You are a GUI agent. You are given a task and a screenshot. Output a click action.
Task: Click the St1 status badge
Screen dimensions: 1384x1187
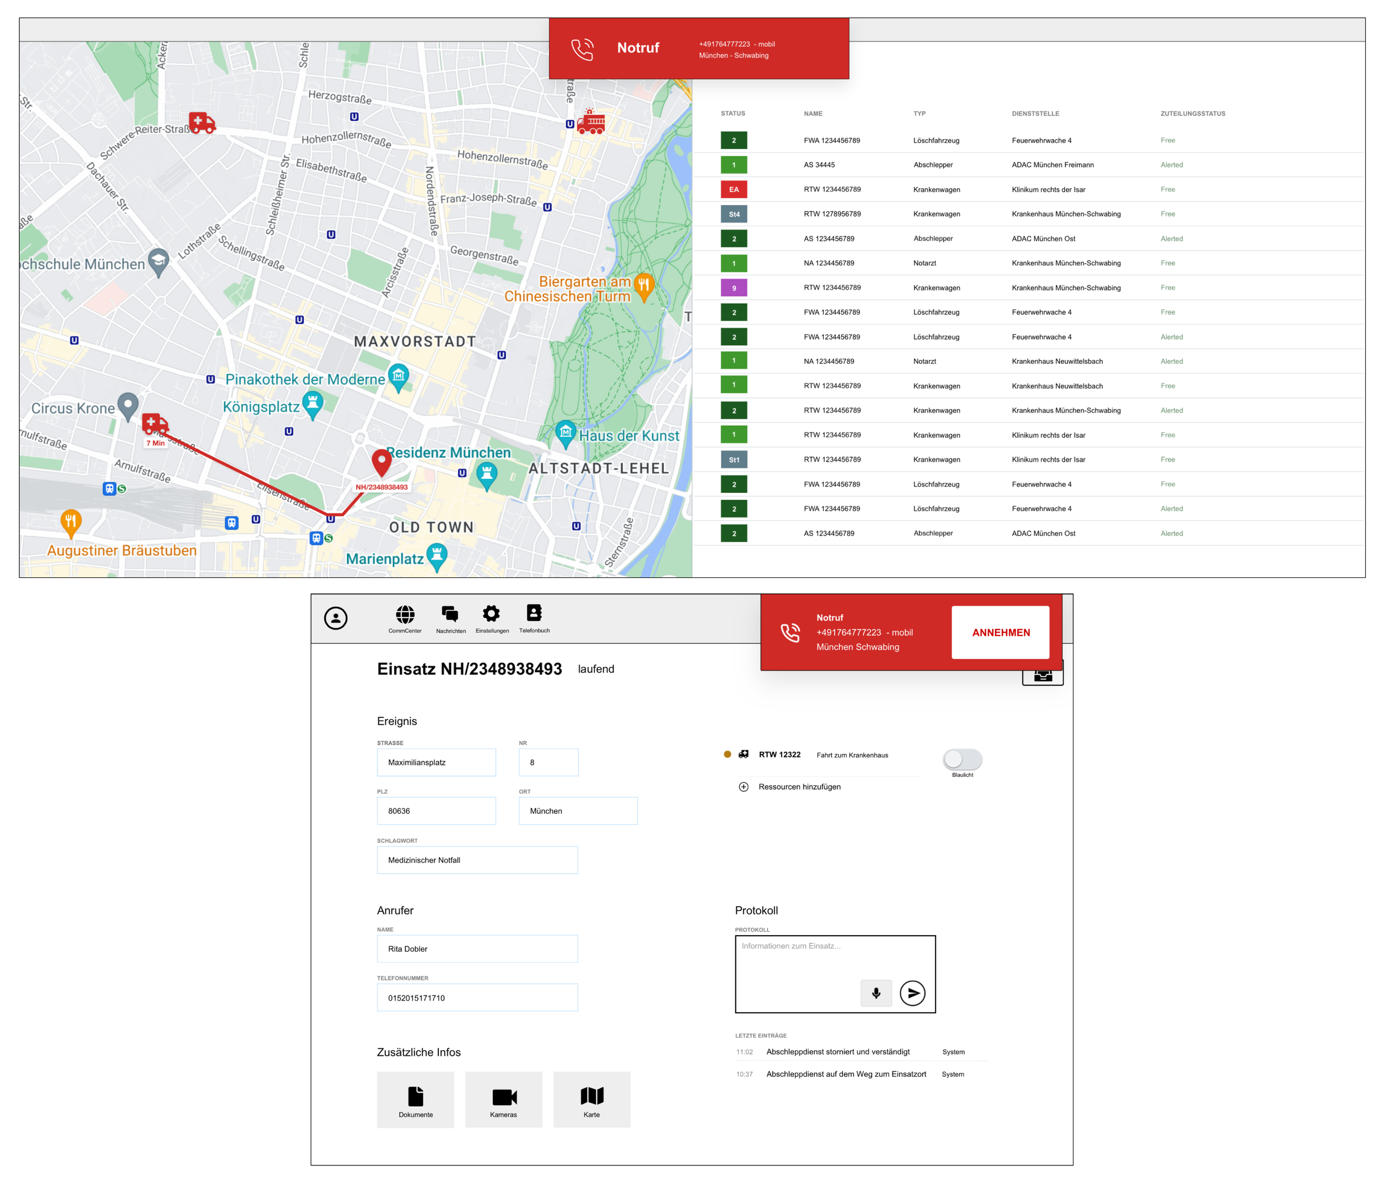[x=734, y=460]
